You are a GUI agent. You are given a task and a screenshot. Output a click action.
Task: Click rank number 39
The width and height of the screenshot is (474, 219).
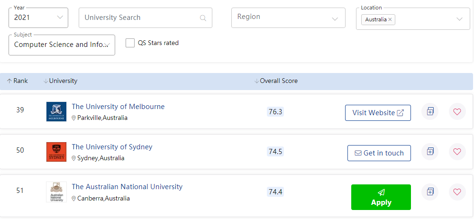click(20, 110)
